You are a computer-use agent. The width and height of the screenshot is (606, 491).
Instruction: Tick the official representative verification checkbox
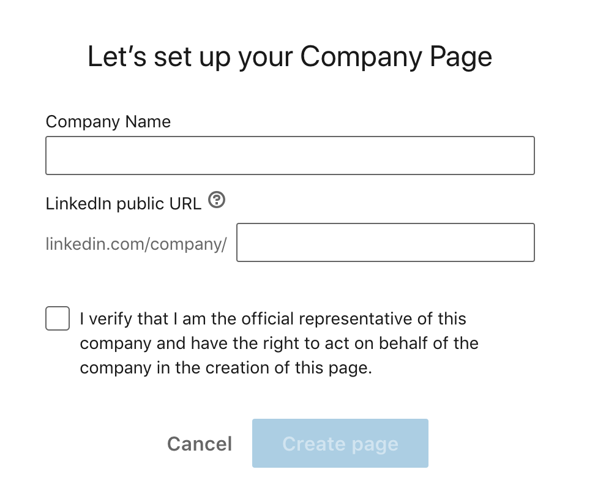(58, 318)
